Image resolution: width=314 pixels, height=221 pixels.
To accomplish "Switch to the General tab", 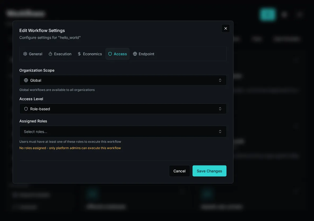I will [33, 54].
